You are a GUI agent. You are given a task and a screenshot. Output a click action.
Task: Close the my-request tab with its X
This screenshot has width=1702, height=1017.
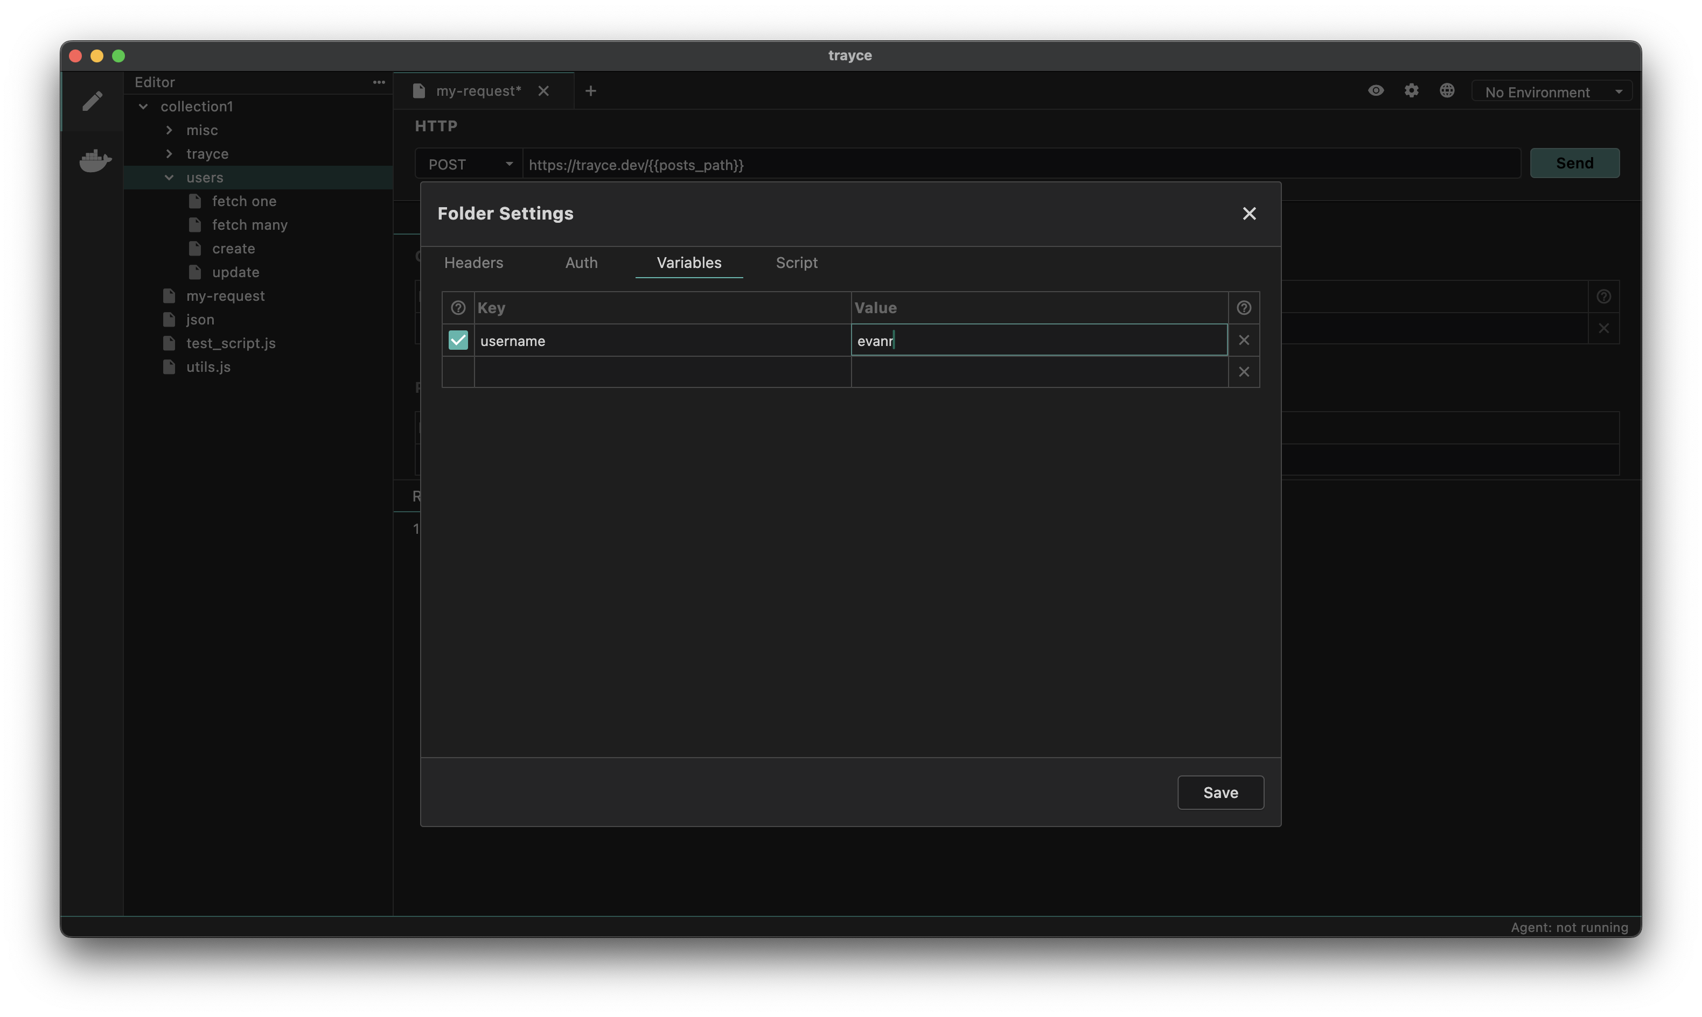tap(543, 91)
